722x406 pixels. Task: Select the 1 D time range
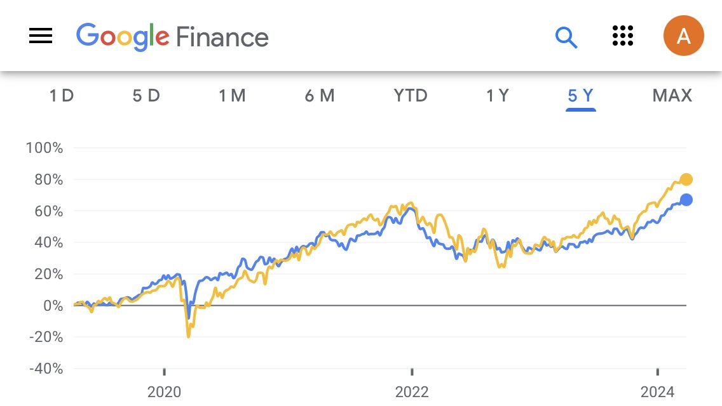[x=62, y=96]
